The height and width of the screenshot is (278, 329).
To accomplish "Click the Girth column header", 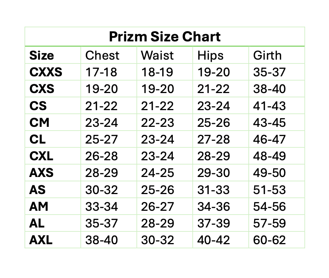I will tap(267, 55).
